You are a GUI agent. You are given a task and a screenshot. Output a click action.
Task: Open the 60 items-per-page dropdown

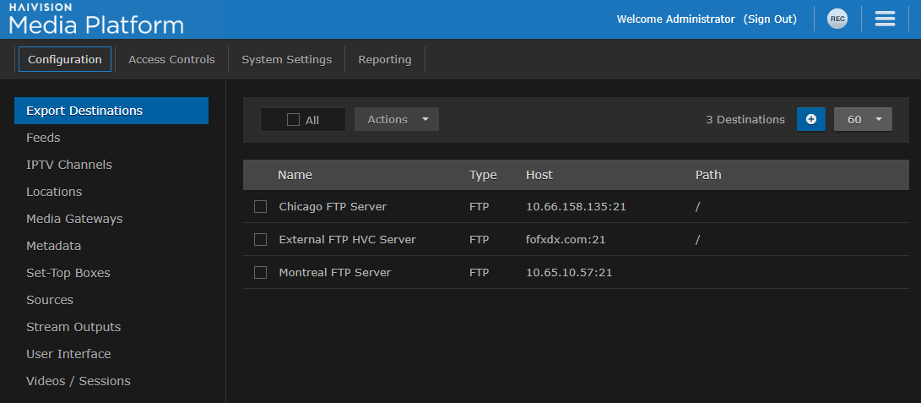click(863, 119)
